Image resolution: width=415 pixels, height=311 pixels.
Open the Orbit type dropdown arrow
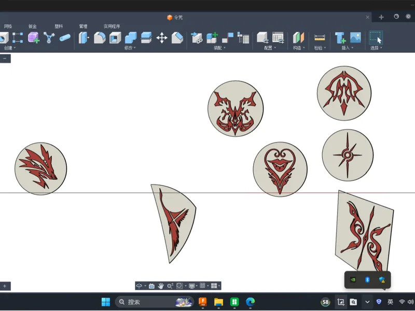pyautogui.click(x=145, y=286)
